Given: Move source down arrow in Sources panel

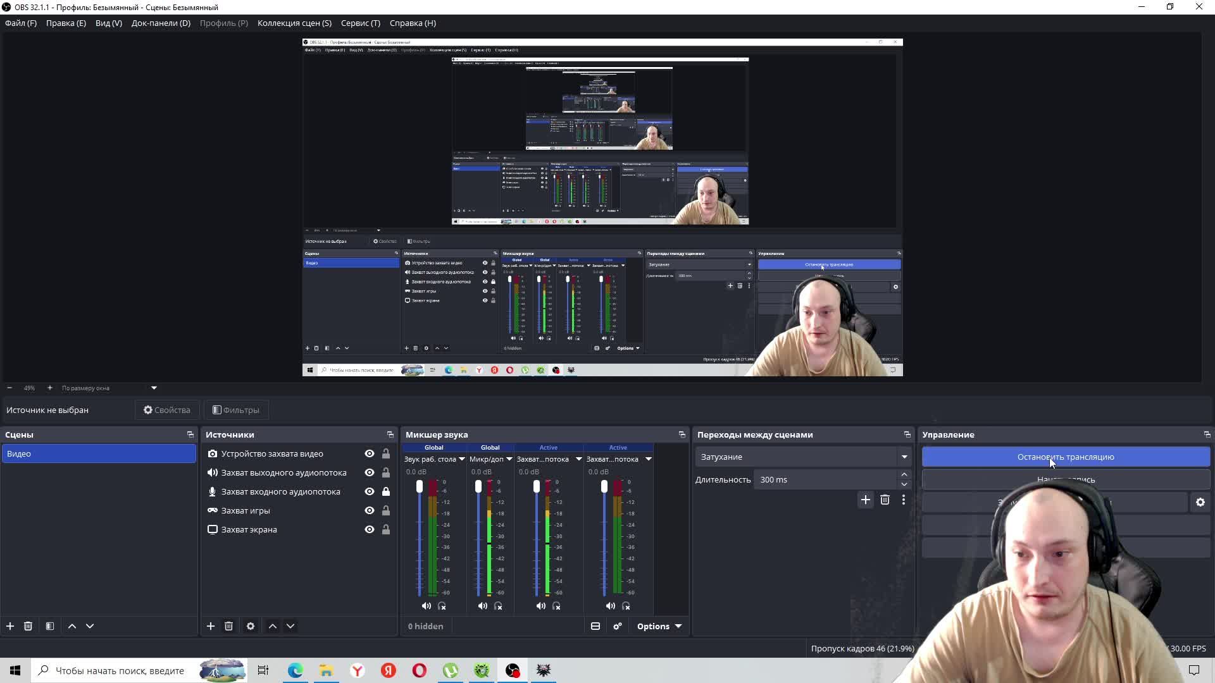Looking at the screenshot, I should click(x=290, y=626).
